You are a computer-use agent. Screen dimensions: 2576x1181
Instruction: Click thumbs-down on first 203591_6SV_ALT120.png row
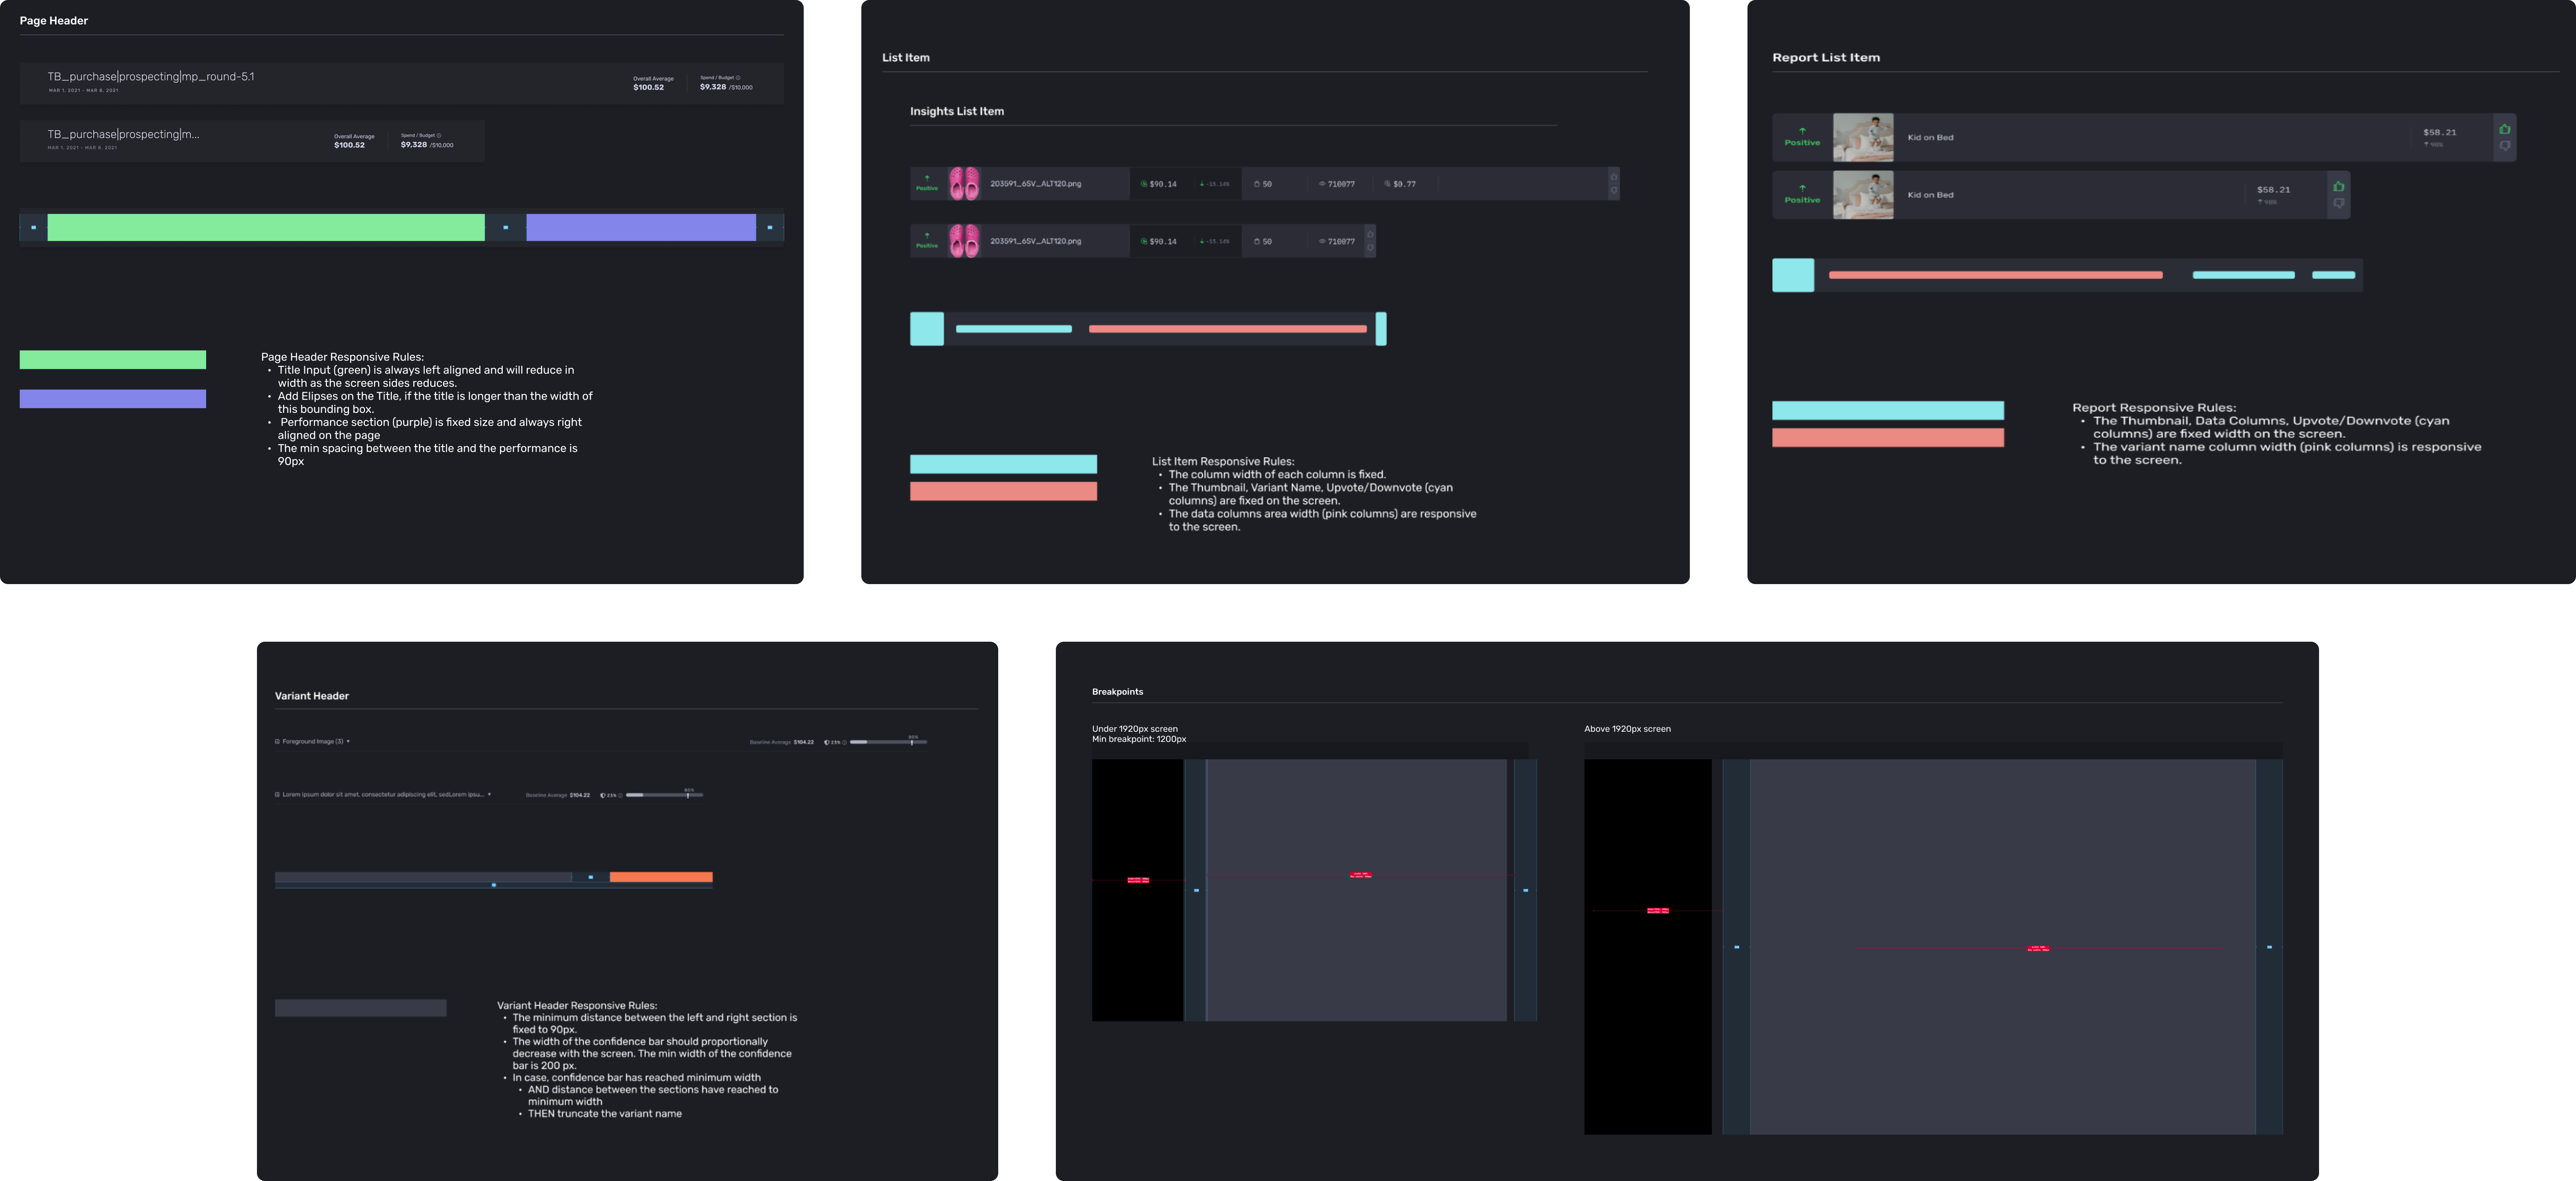1613,190
